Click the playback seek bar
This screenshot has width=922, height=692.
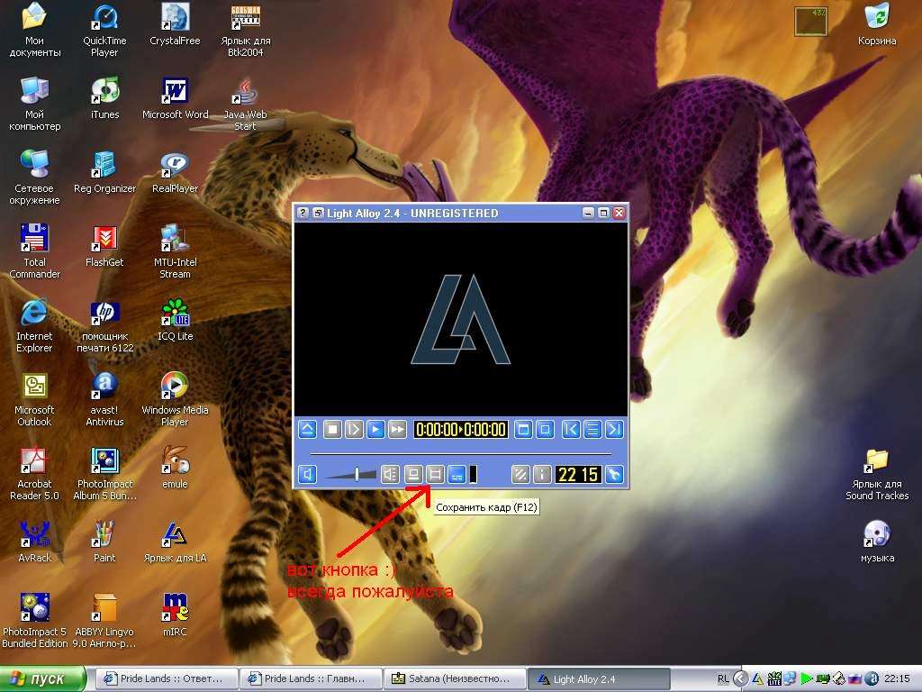click(459, 453)
